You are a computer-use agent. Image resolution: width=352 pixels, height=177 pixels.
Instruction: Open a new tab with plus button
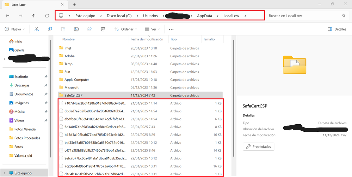[74, 4]
